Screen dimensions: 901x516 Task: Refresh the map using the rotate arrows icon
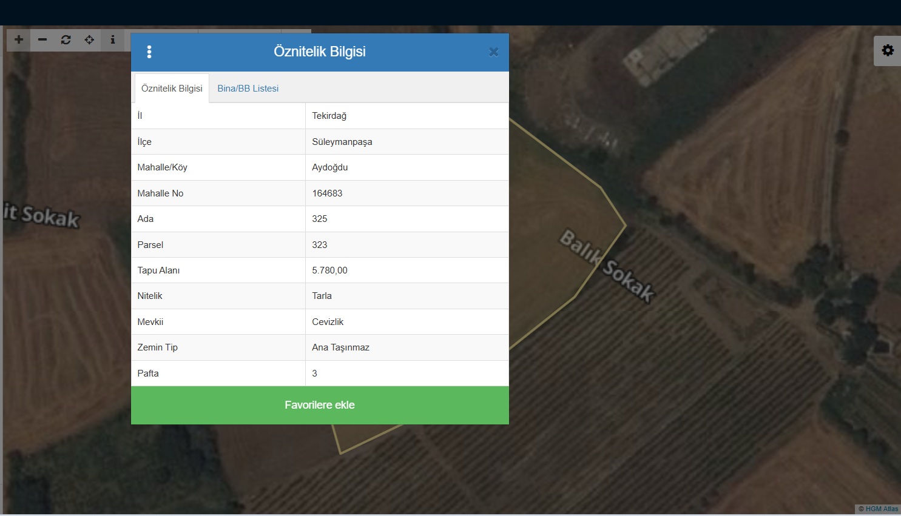click(66, 40)
